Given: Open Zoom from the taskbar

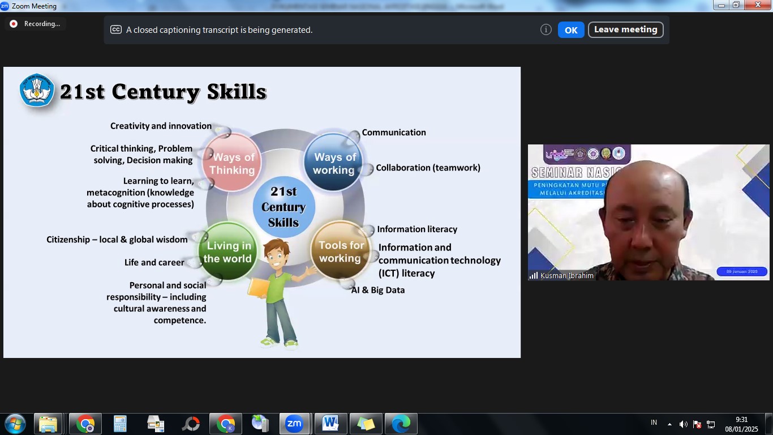Looking at the screenshot, I should [x=294, y=424].
